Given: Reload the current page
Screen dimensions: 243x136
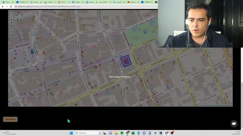Looking at the screenshot, I should coord(11,7).
